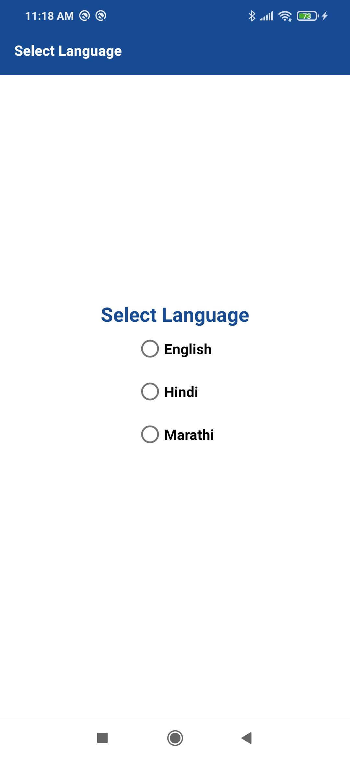Viewport: 350px width, 759px height.
Task: Click the English language label text
Action: [x=188, y=349]
